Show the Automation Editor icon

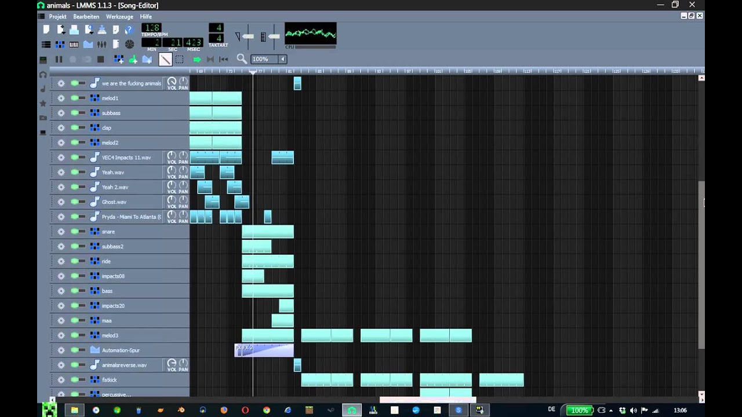click(88, 45)
